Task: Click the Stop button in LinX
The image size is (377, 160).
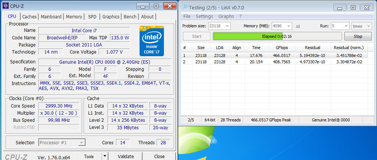Action: coord(358,36)
